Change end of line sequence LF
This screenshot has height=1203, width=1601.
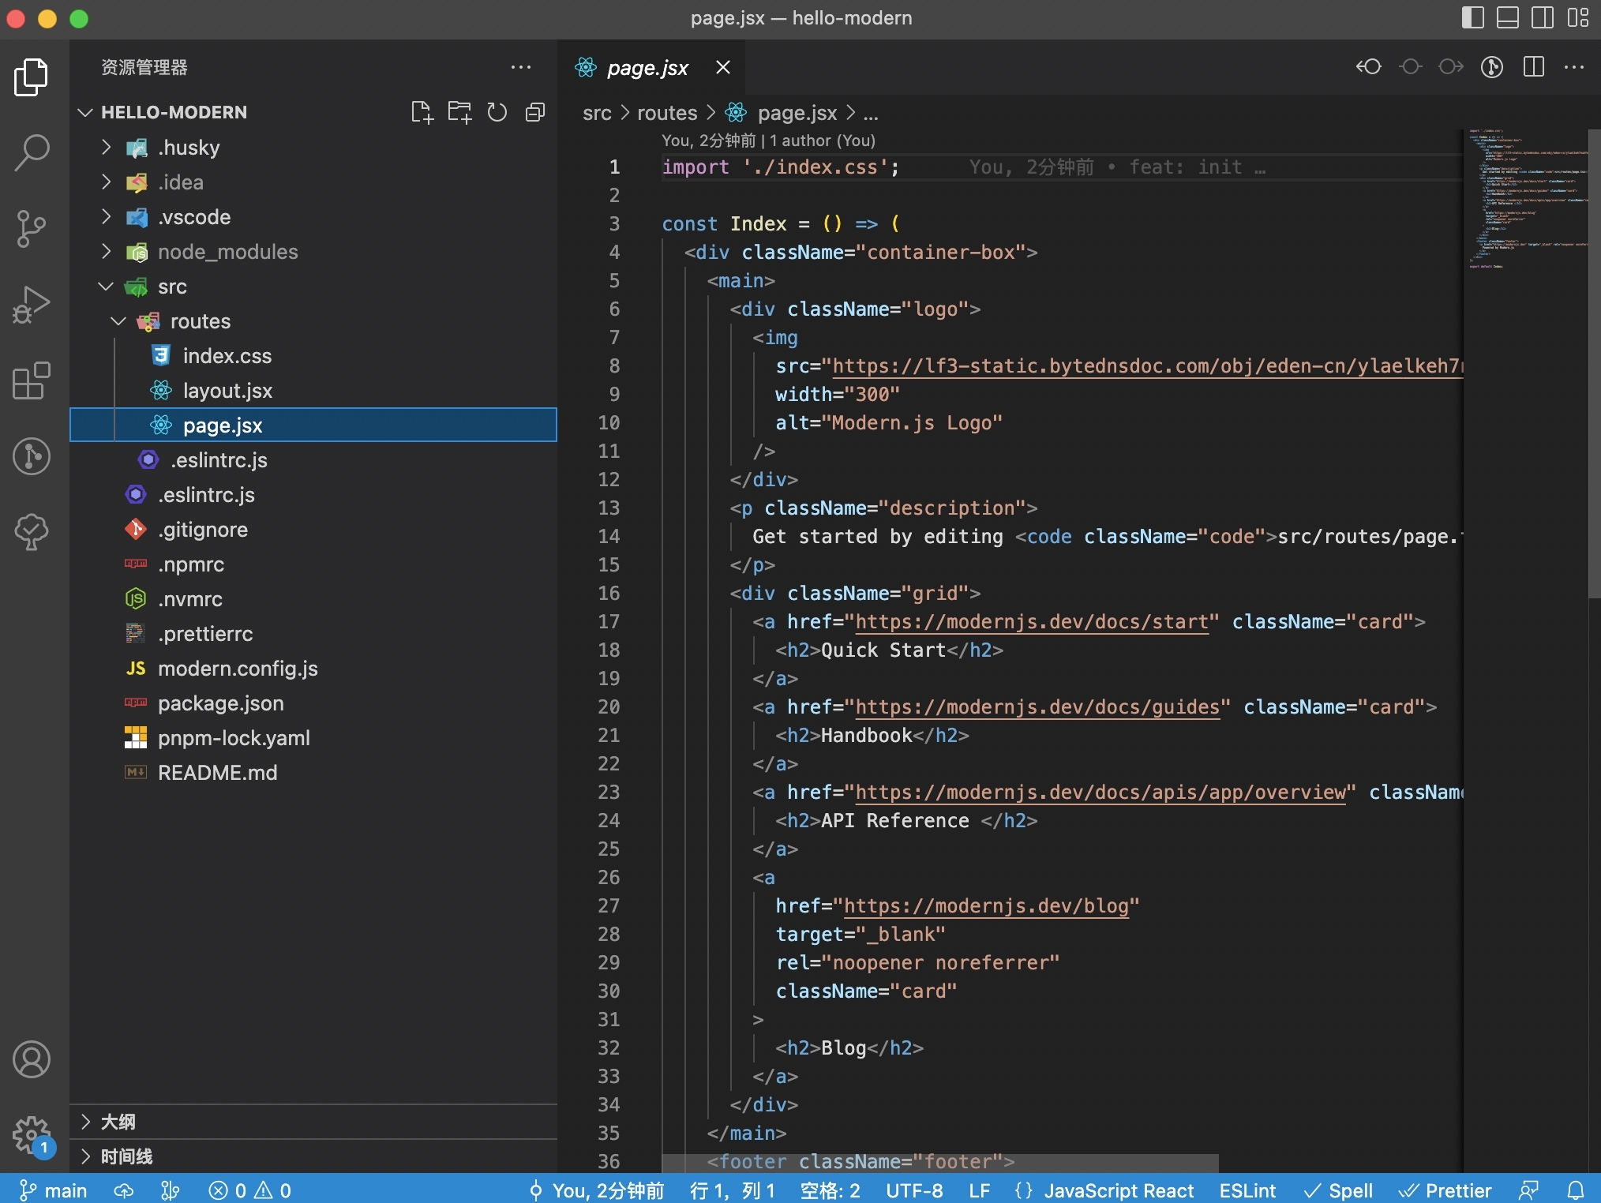click(x=979, y=1190)
